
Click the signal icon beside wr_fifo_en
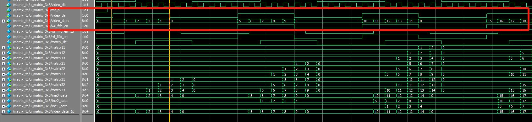point(9,26)
